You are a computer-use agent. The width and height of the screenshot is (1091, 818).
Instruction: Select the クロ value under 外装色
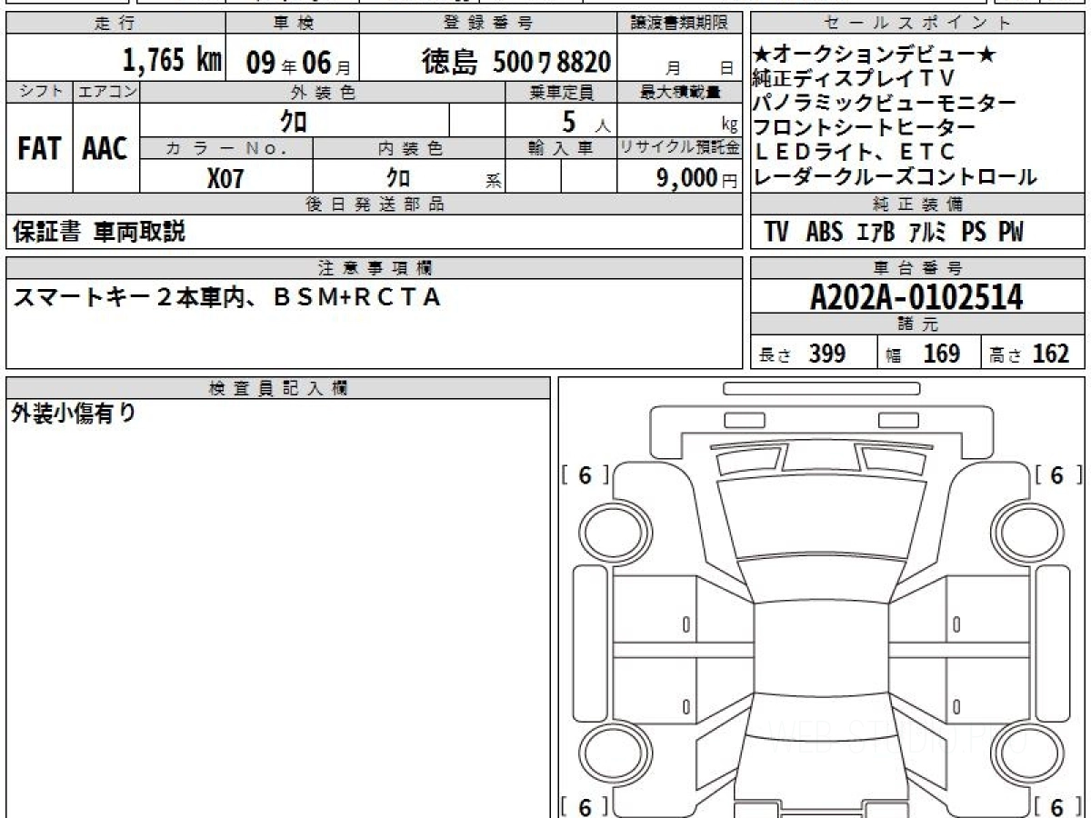point(294,121)
